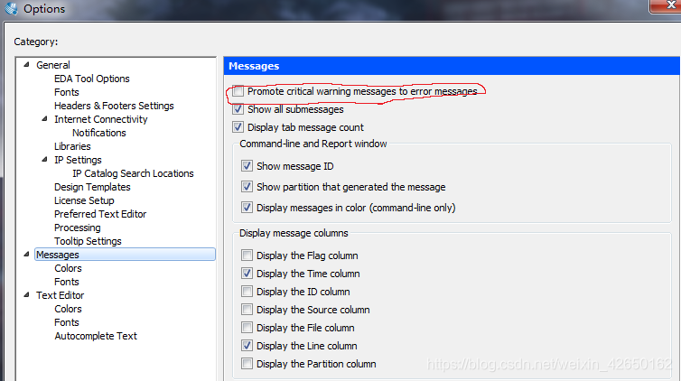Open Processing options
681x381 pixels.
[78, 228]
